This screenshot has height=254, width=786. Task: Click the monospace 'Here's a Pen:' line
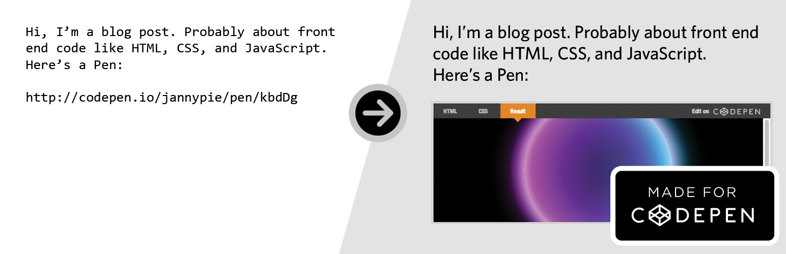(74, 65)
